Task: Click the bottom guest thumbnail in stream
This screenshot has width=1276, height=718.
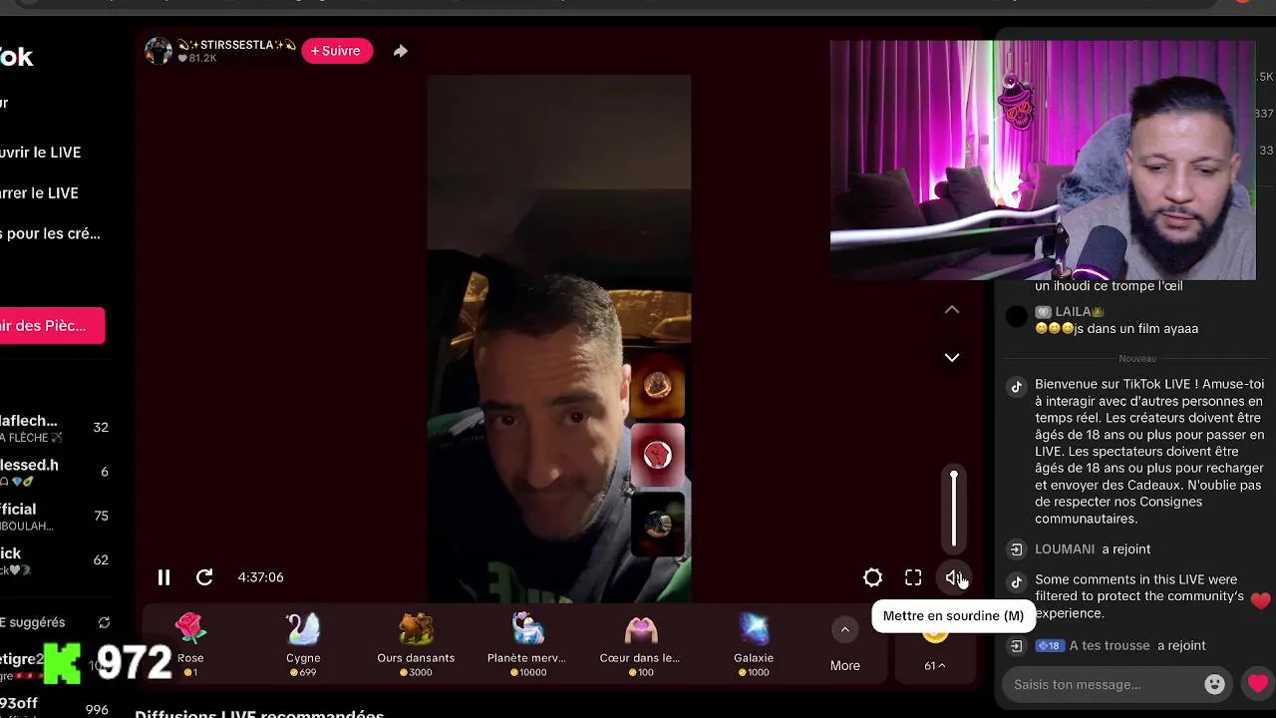Action: [x=657, y=525]
